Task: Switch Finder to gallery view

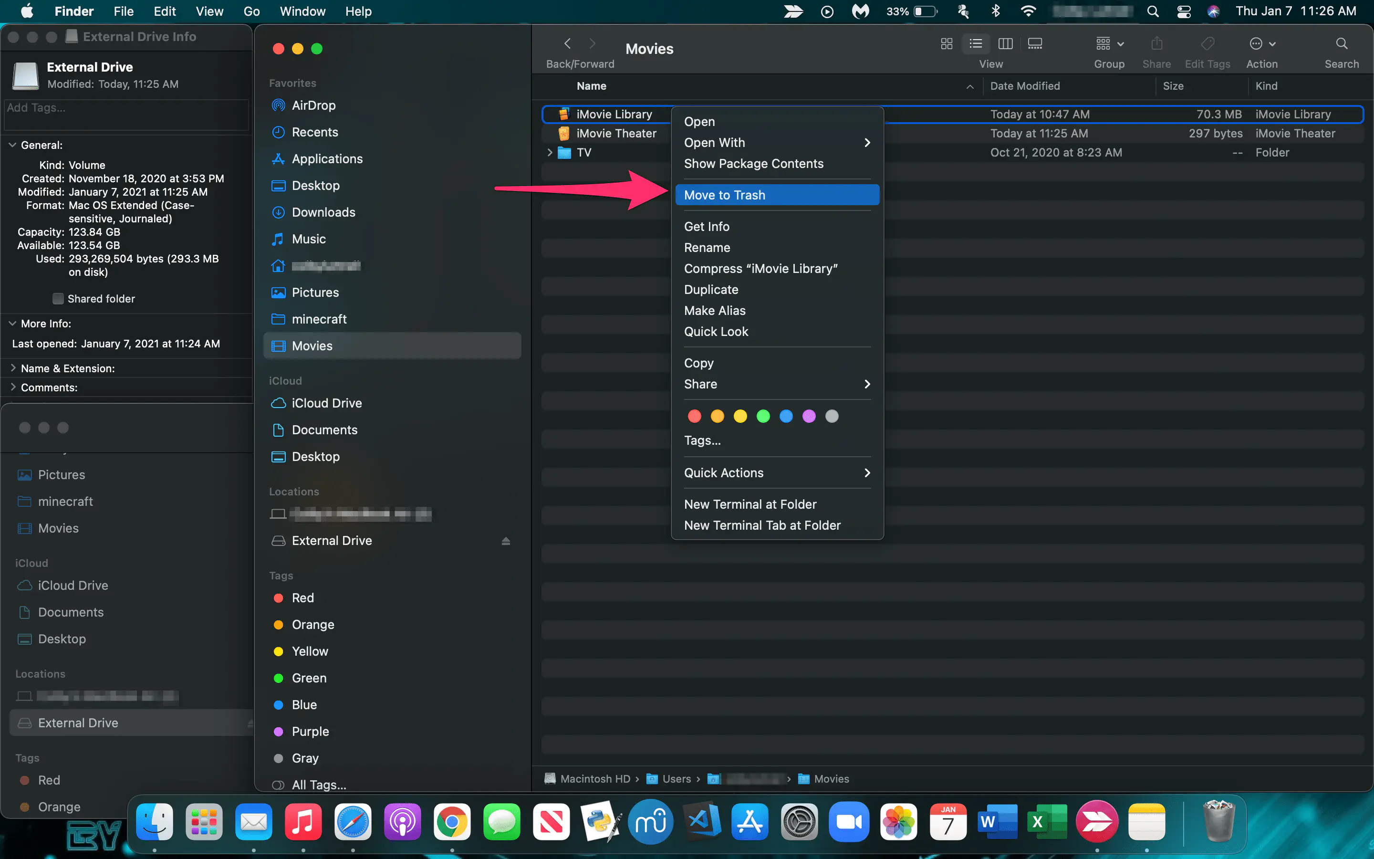Action: click(x=1034, y=44)
